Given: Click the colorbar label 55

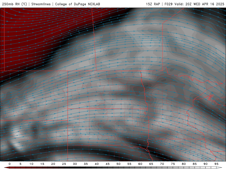Looking at the screenshot, I should coord(129,164).
